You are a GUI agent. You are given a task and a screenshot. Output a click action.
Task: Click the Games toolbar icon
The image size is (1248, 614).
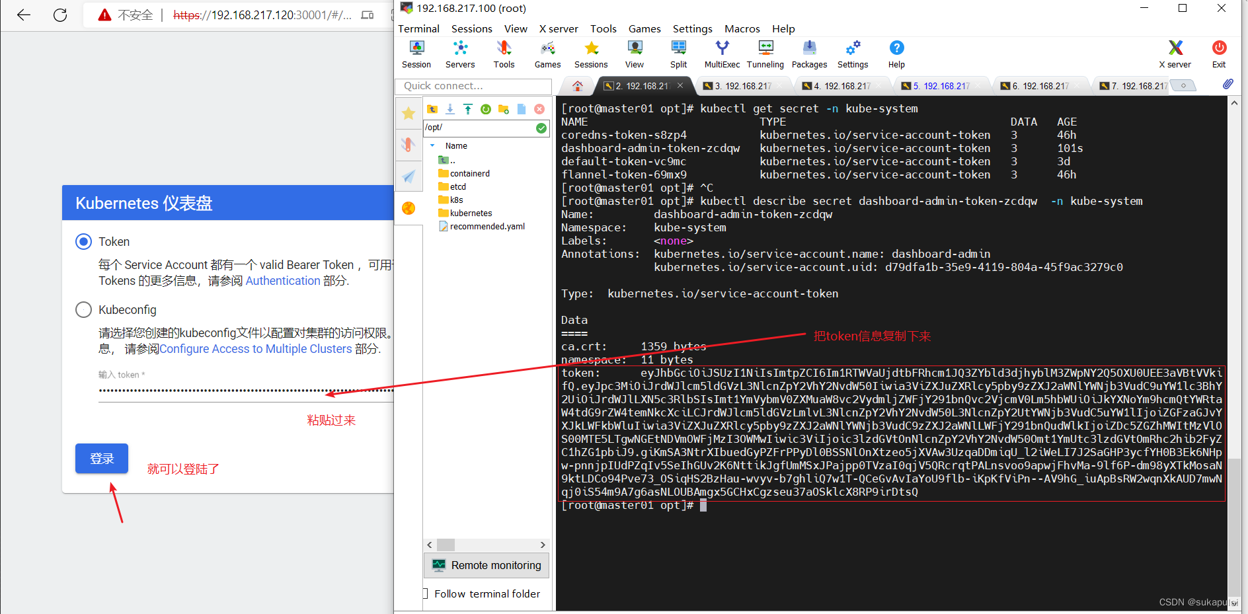pos(547,54)
